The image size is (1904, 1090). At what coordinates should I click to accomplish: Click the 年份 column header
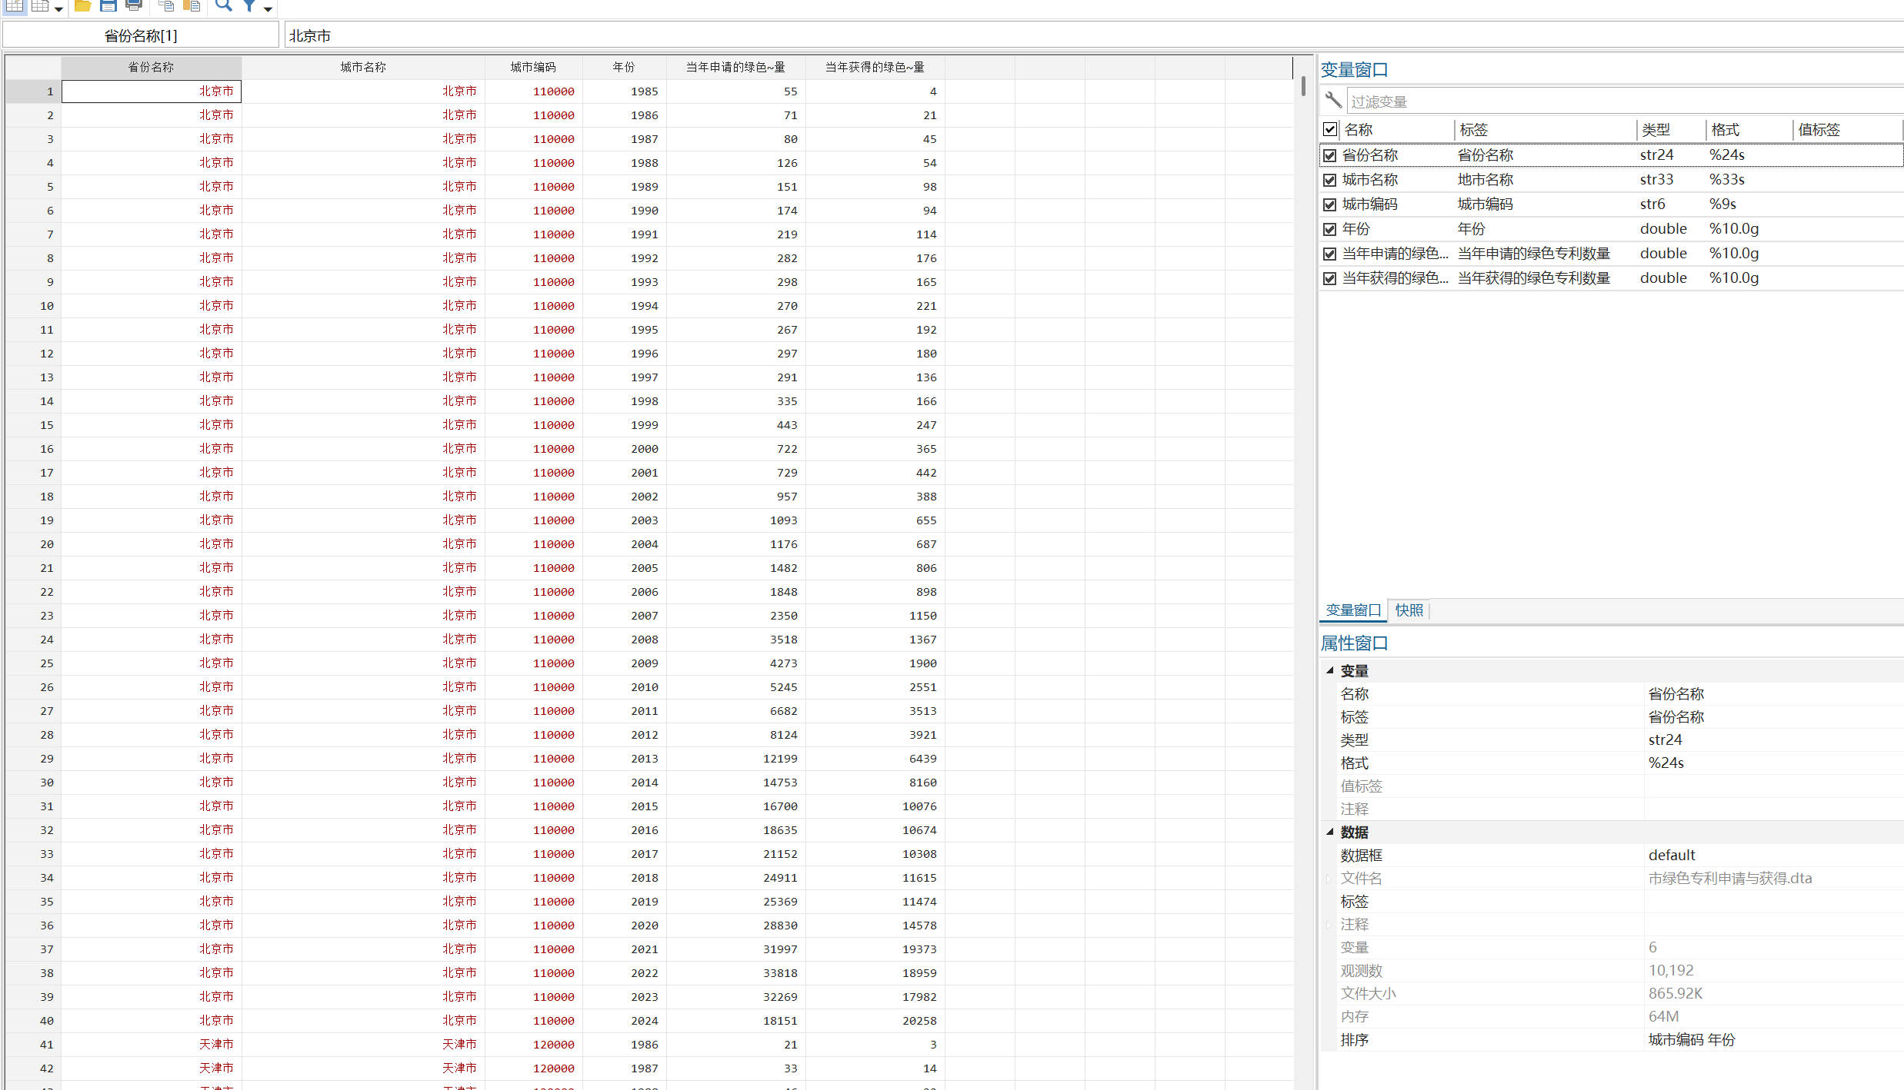(623, 68)
